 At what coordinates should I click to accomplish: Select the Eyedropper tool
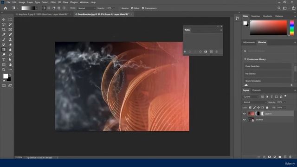click(x=4, y=35)
